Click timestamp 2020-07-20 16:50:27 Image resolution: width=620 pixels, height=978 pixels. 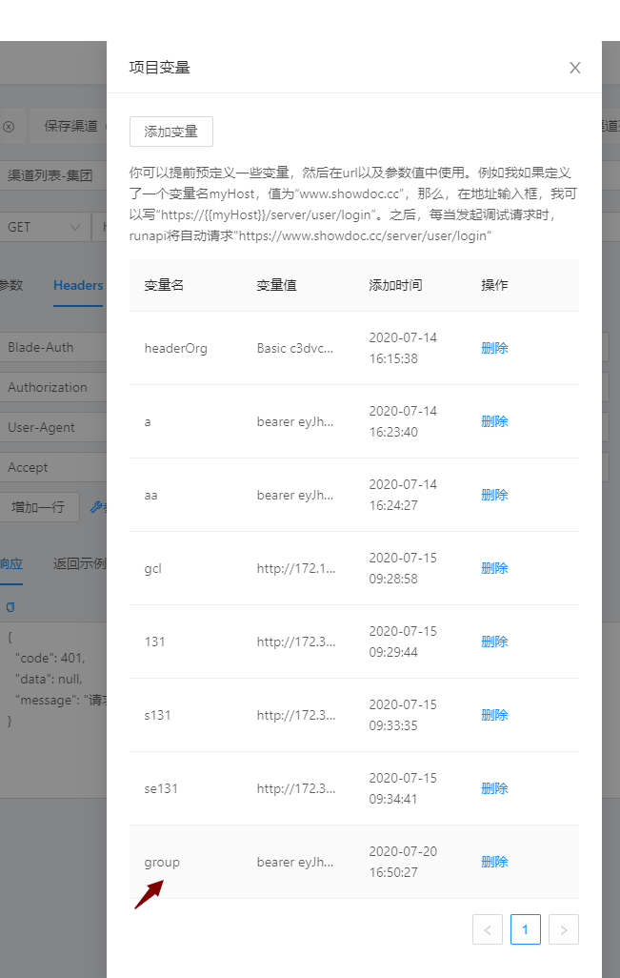pyautogui.click(x=403, y=862)
